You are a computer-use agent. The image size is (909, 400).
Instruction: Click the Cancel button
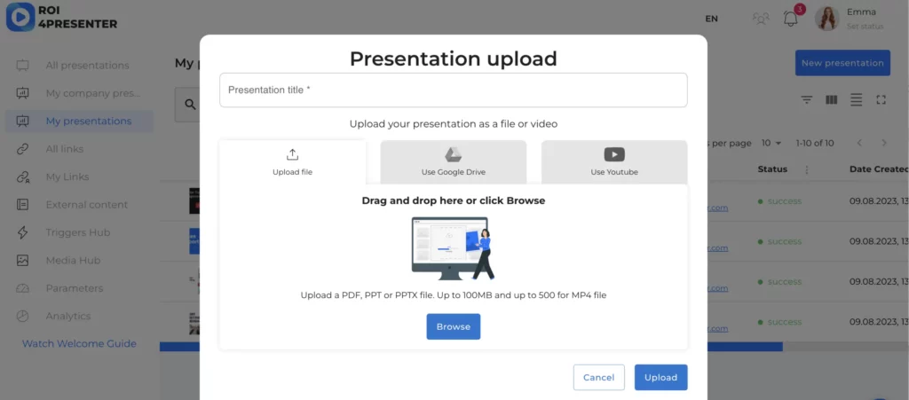(599, 378)
